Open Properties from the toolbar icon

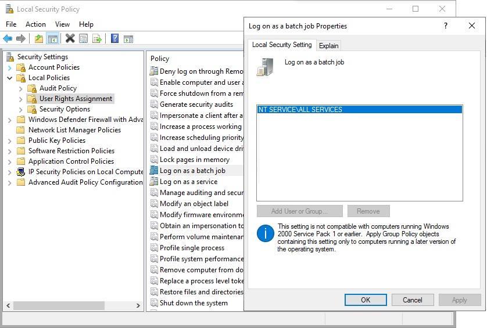[84, 39]
